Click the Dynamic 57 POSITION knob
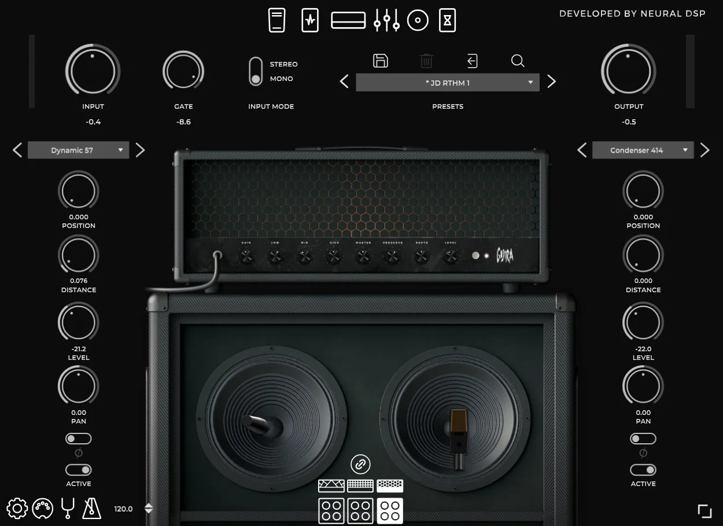The image size is (723, 526). pos(79,191)
